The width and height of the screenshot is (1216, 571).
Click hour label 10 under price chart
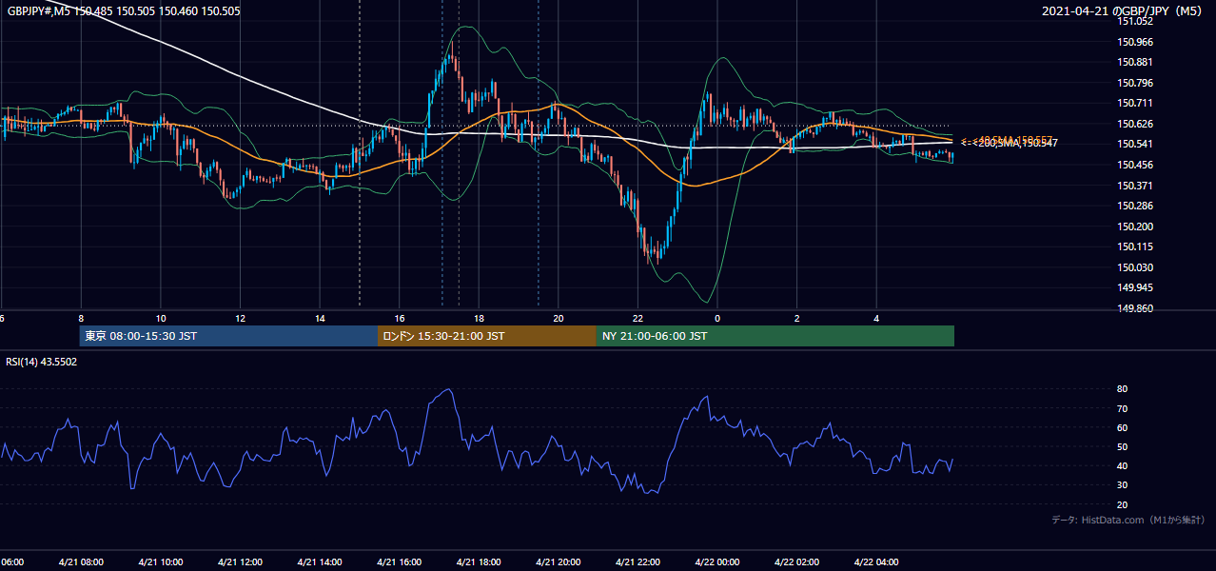coord(161,319)
